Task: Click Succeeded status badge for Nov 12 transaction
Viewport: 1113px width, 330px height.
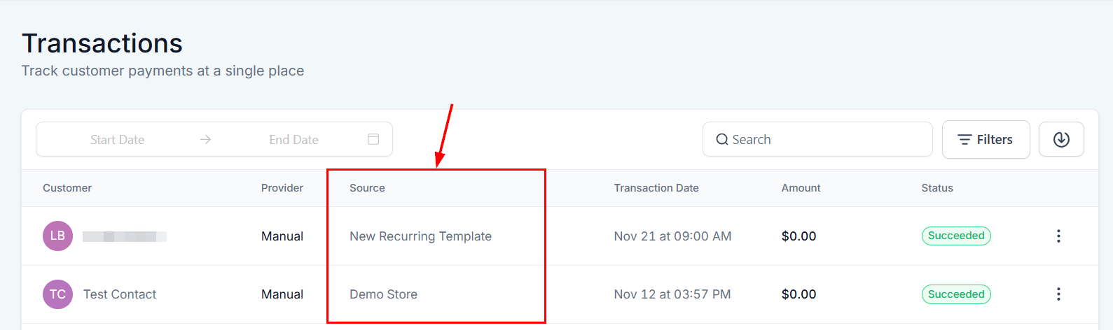Action: (x=956, y=294)
